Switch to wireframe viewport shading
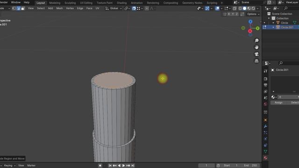Screen dimensions: 299x168 [240, 8]
